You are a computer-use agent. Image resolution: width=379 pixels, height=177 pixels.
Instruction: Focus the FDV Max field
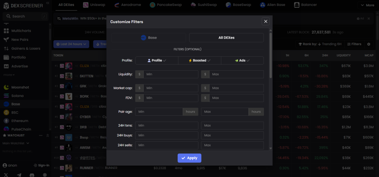(x=237, y=98)
